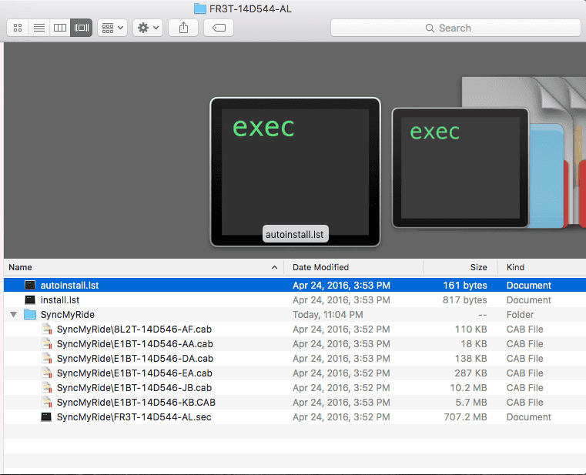The width and height of the screenshot is (586, 475).
Task: Select the autoinstall.lst file name
Action: click(69, 286)
